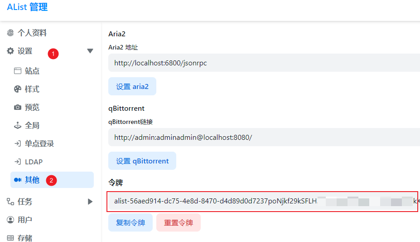
Task: Click the palette icon beside 样式
Action: [18, 89]
